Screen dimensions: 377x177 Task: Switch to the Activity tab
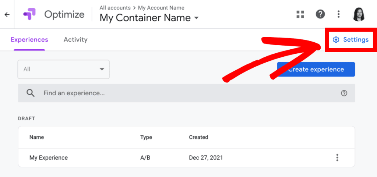coord(75,40)
